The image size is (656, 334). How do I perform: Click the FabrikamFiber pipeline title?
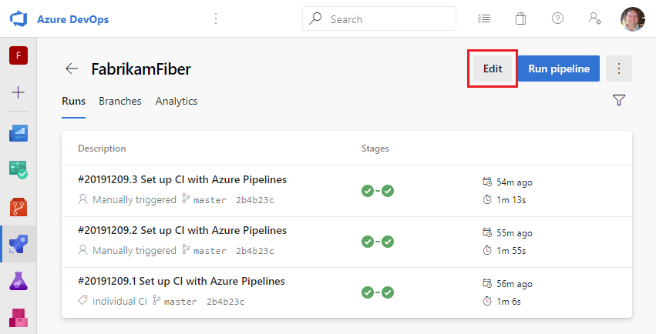point(141,69)
